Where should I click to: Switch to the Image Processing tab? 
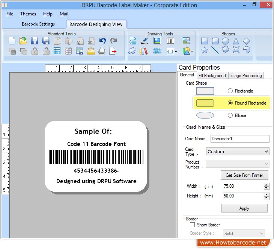tap(246, 76)
